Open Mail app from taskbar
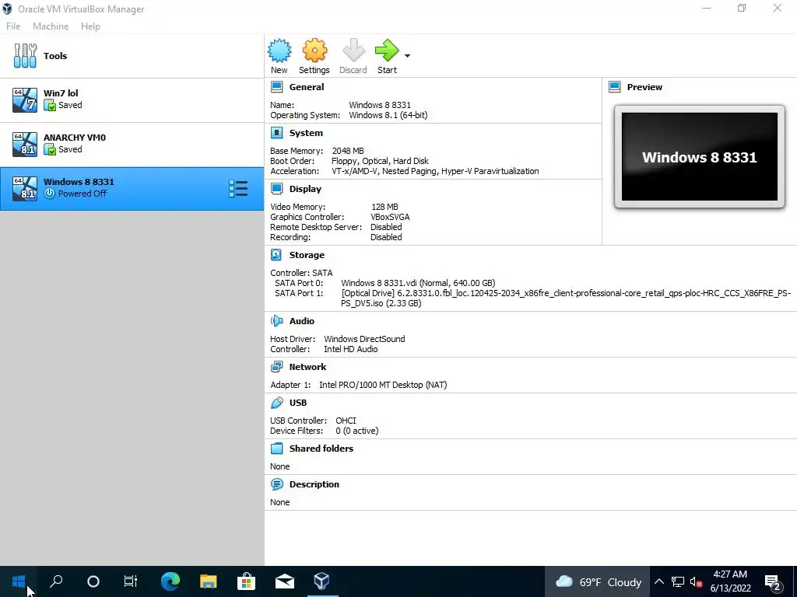The width and height of the screenshot is (797, 597). (x=285, y=581)
